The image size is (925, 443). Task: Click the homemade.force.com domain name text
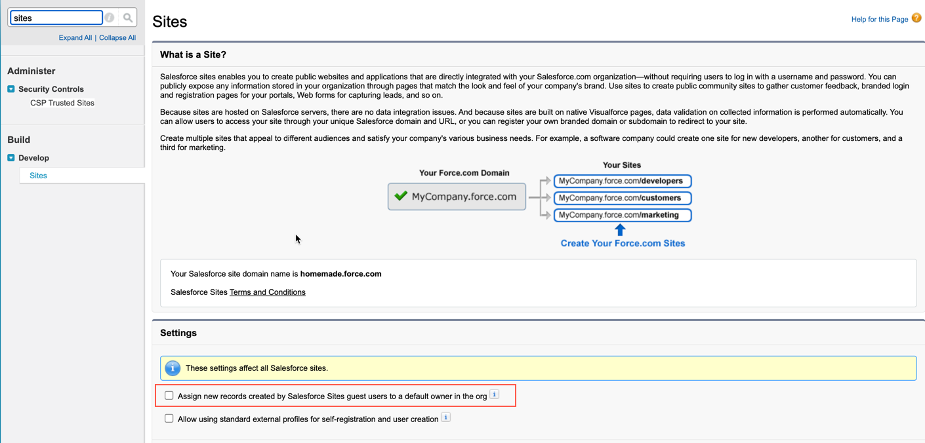point(341,274)
